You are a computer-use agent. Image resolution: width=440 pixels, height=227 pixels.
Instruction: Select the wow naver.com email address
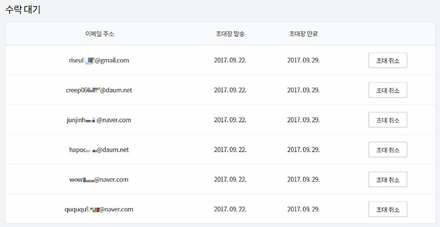[99, 180]
